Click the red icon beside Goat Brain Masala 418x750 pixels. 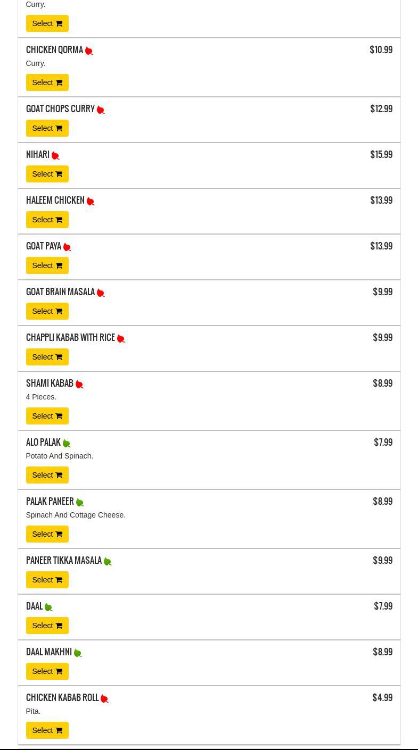click(101, 293)
